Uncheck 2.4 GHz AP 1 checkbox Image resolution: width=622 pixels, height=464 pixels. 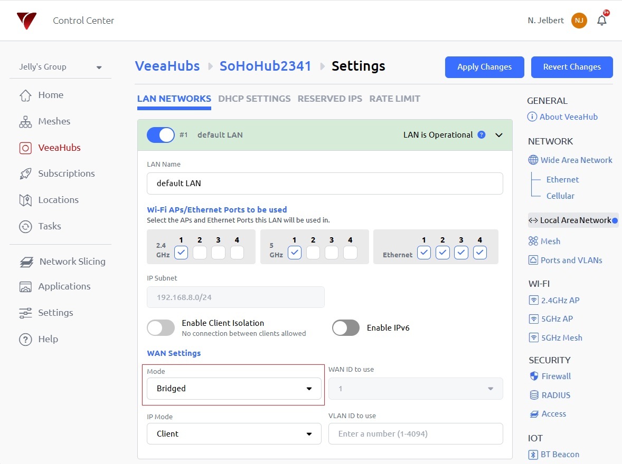click(x=181, y=253)
